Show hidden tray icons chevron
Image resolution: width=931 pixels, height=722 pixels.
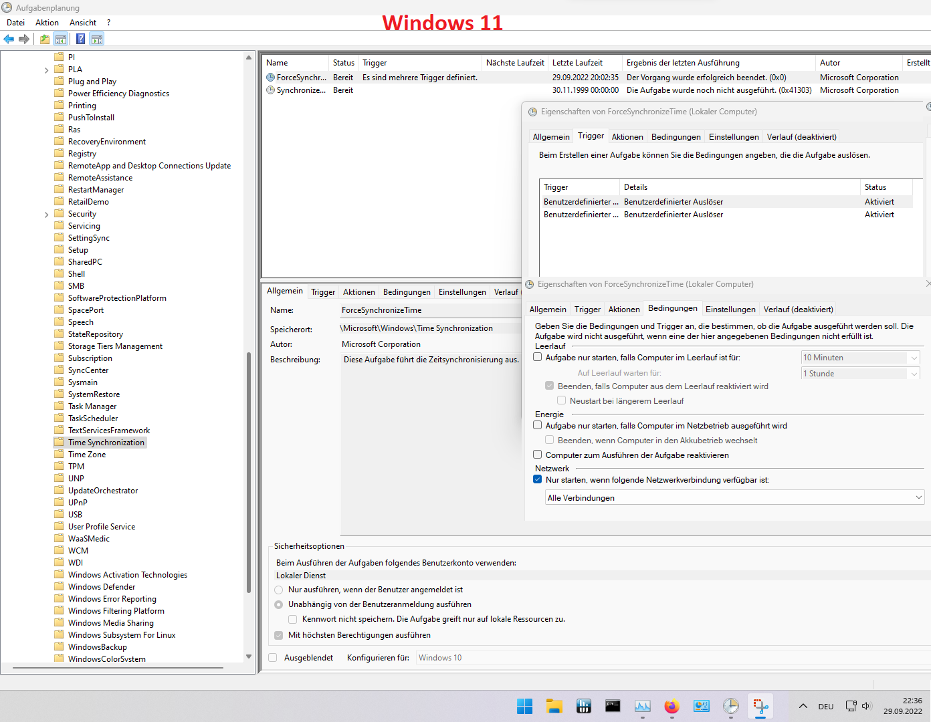[803, 706]
